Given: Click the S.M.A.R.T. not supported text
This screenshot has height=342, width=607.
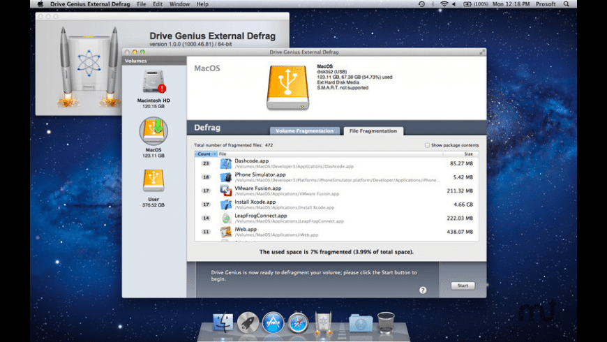Looking at the screenshot, I should click(x=343, y=88).
